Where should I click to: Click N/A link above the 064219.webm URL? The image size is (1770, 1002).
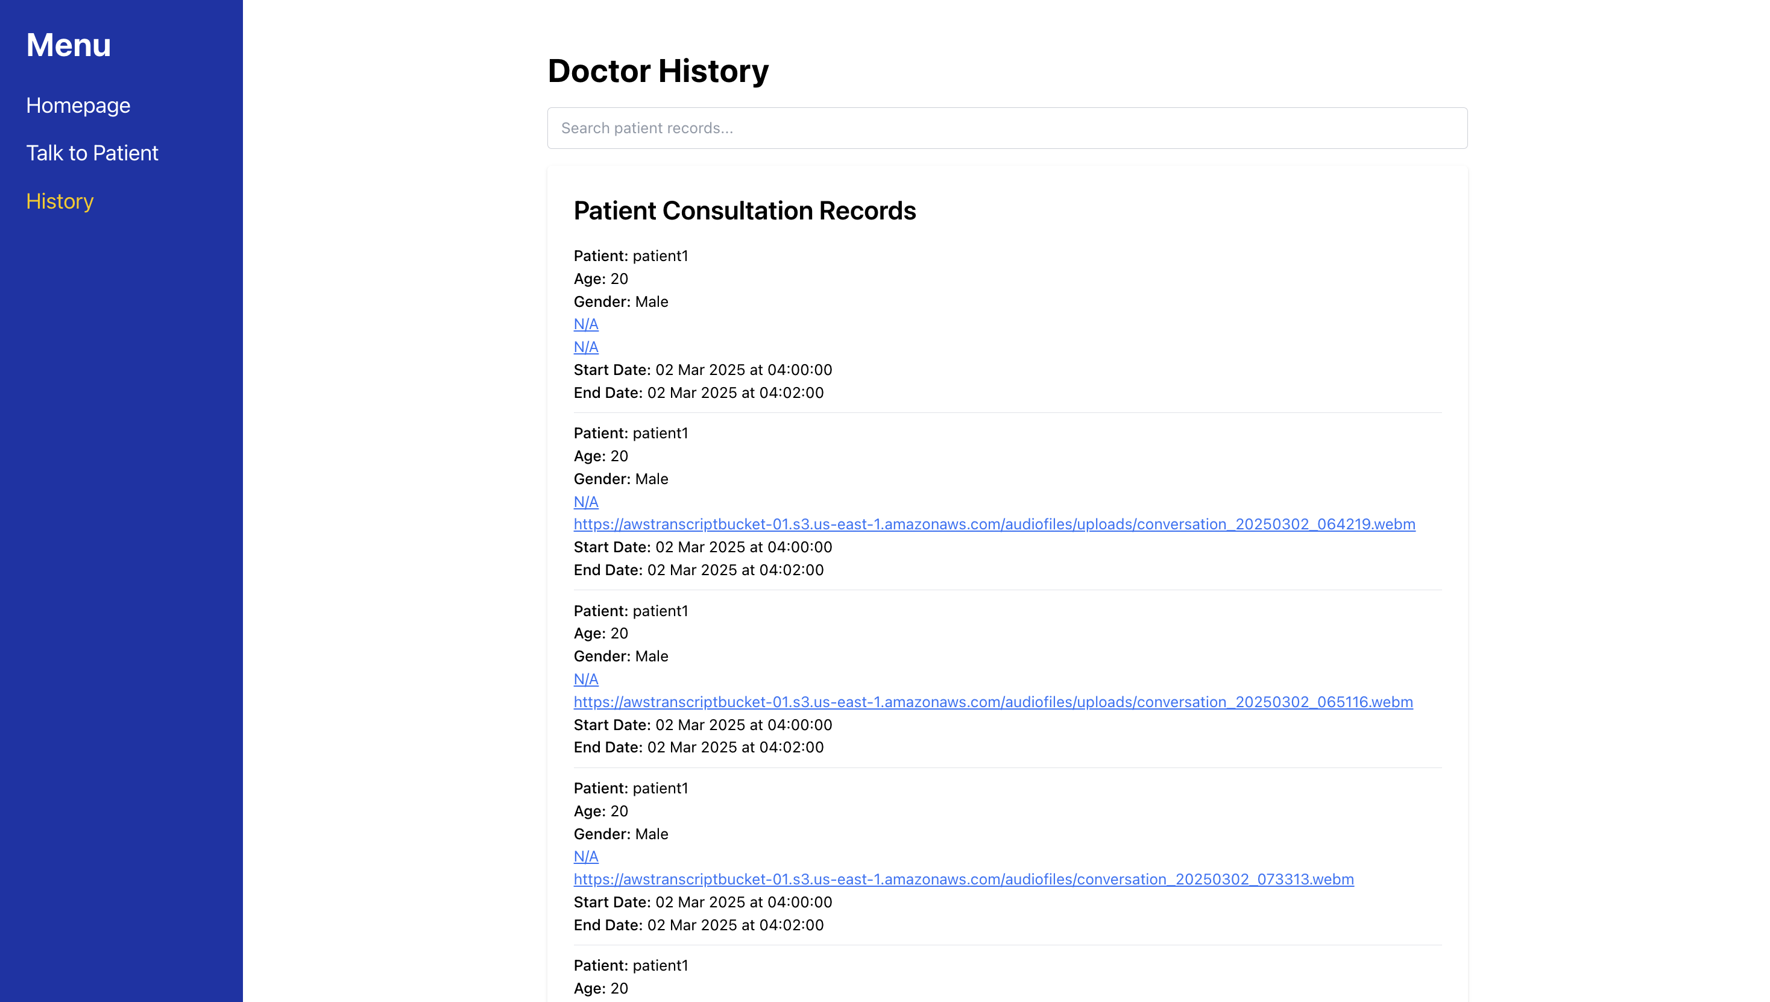585,502
